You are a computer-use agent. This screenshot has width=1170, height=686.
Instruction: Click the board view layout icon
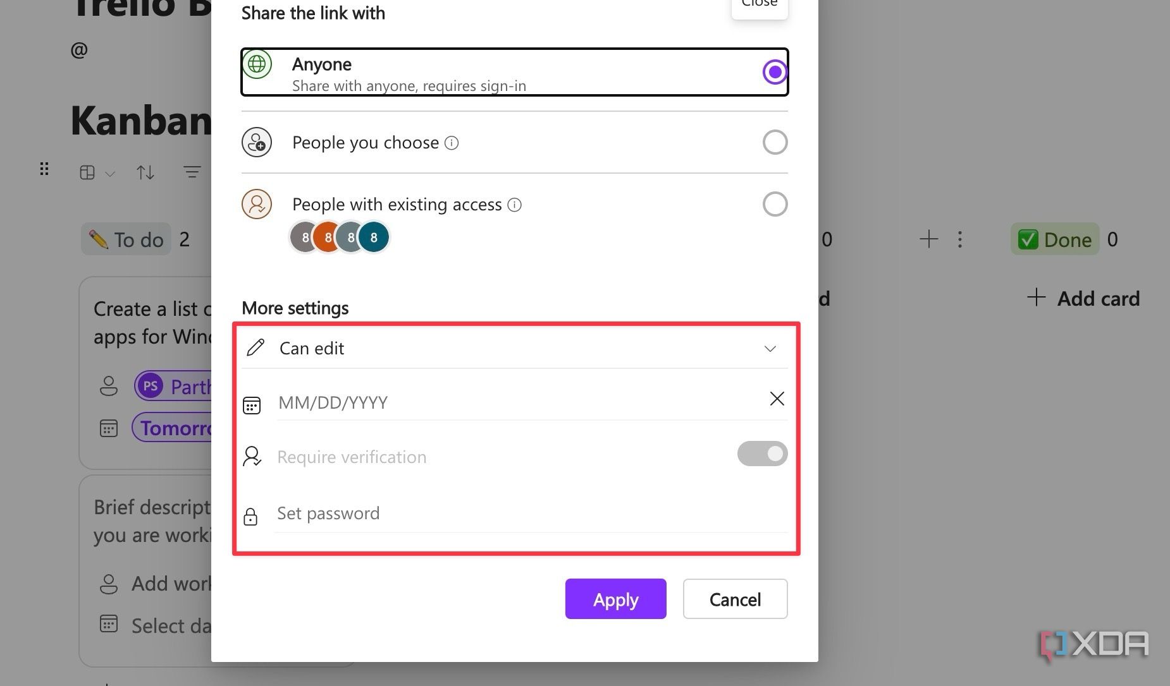click(88, 172)
